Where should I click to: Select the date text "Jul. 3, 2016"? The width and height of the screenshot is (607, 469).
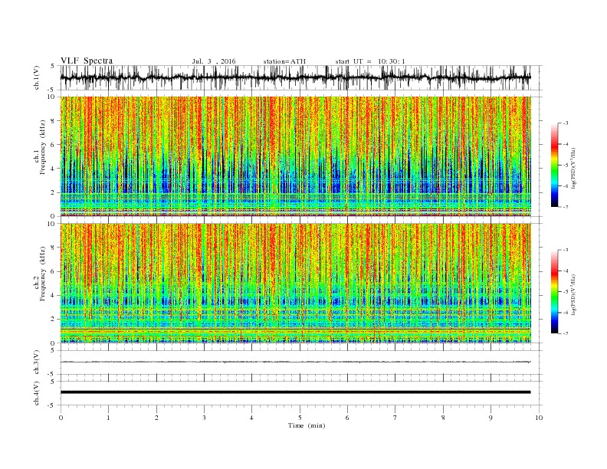[214, 61]
